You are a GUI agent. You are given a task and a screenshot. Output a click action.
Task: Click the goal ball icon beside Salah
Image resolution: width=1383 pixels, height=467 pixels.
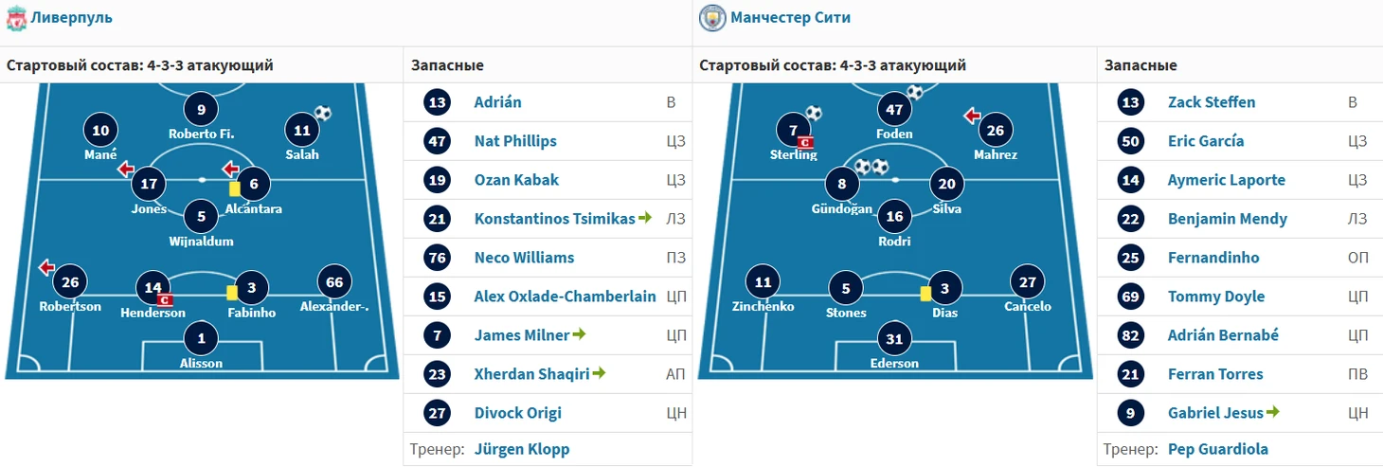(323, 114)
